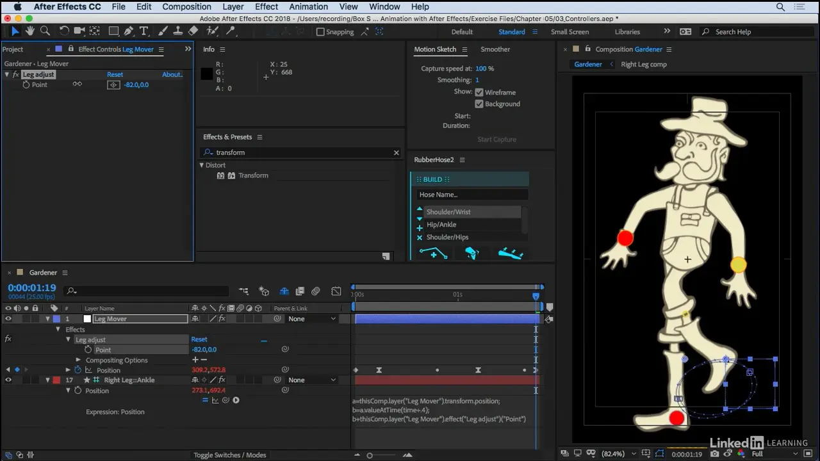Click the expression pick whip spiral icon
The image size is (820, 461).
(225, 400)
